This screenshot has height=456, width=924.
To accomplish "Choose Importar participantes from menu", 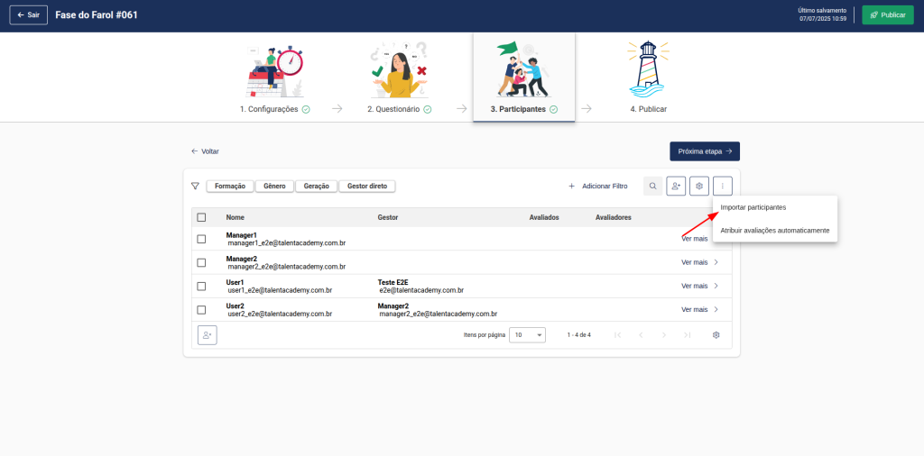I will click(x=753, y=207).
